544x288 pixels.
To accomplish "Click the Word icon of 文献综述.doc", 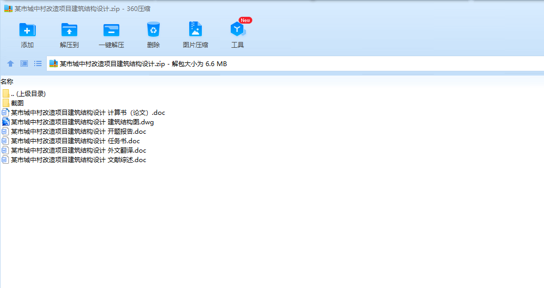I will [x=5, y=160].
